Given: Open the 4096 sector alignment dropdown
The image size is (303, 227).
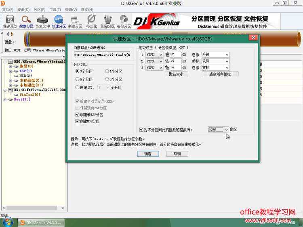Looking at the screenshot, I should coord(227,130).
